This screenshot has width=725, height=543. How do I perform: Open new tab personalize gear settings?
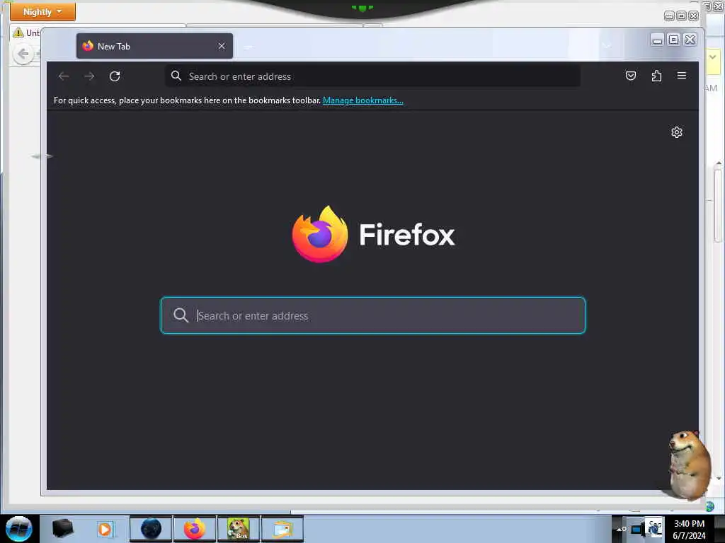(x=676, y=132)
